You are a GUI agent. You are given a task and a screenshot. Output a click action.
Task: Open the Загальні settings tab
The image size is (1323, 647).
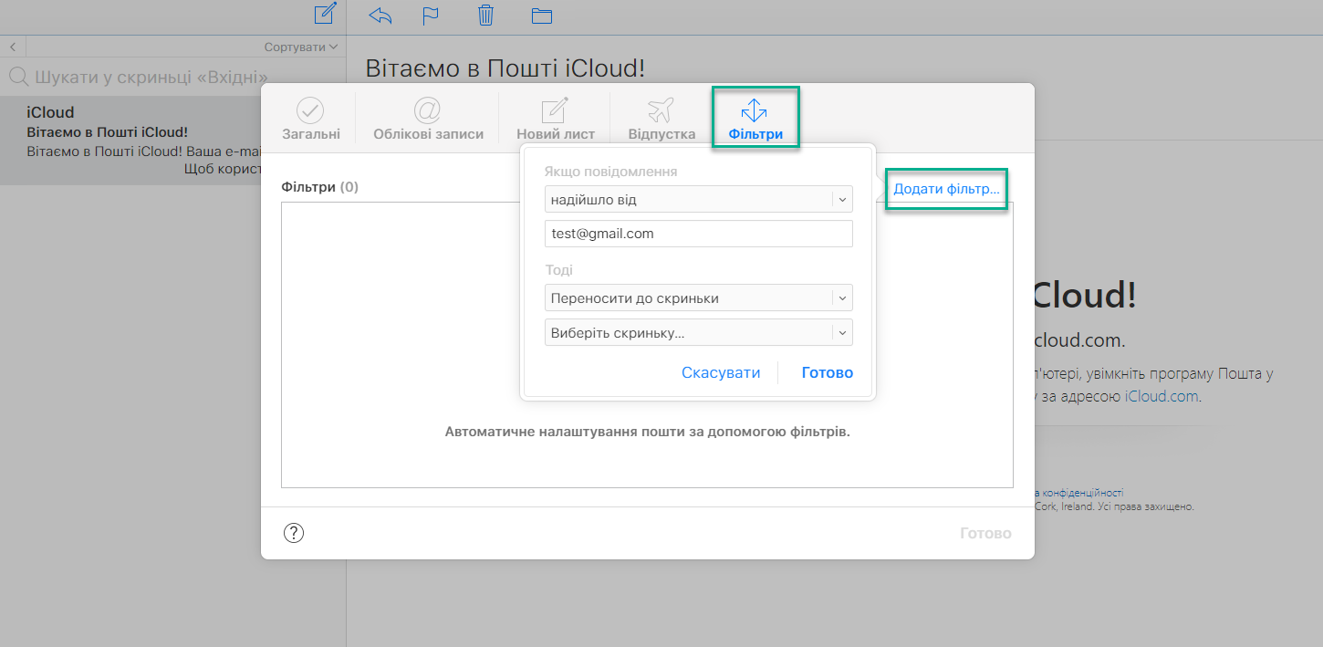[x=310, y=119]
